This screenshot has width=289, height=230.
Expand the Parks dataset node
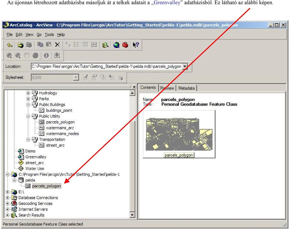pyautogui.click(x=28, y=99)
